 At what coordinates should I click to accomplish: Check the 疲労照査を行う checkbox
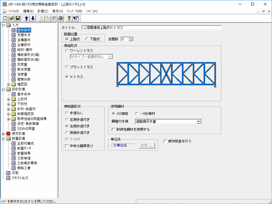[165, 141]
